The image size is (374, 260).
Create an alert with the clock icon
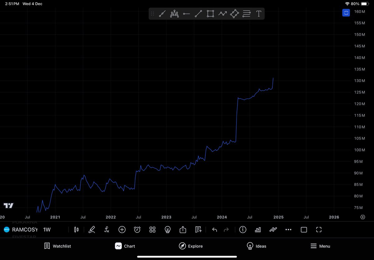click(137, 230)
